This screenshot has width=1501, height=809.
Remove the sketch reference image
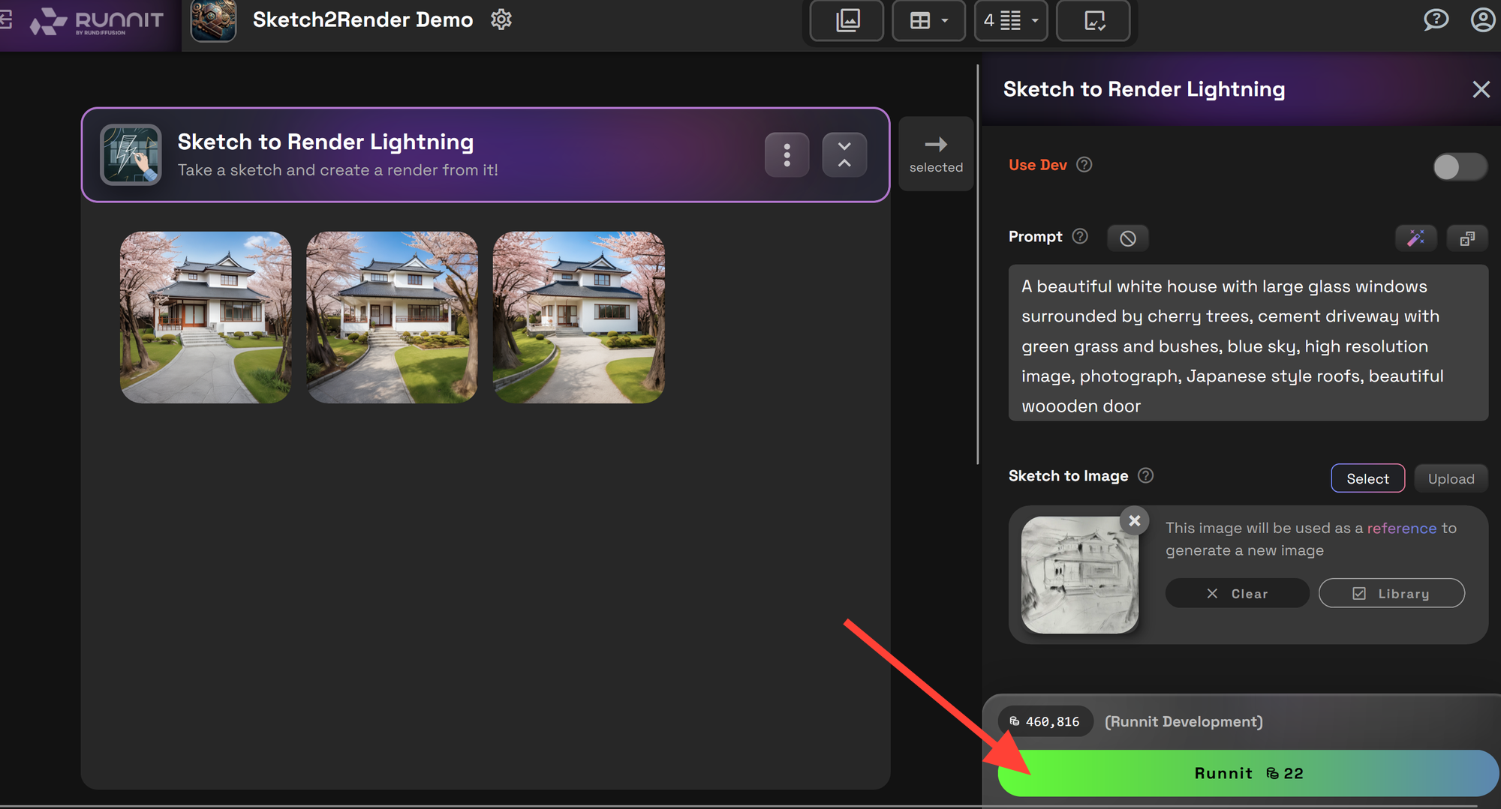click(1134, 520)
